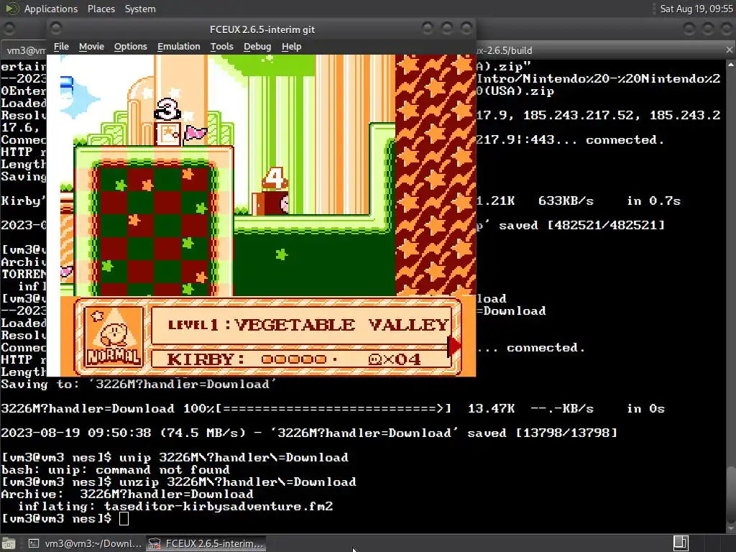Click the terminal window menu button in titlebar
This screenshot has width=736, height=552.
[x=9, y=29]
